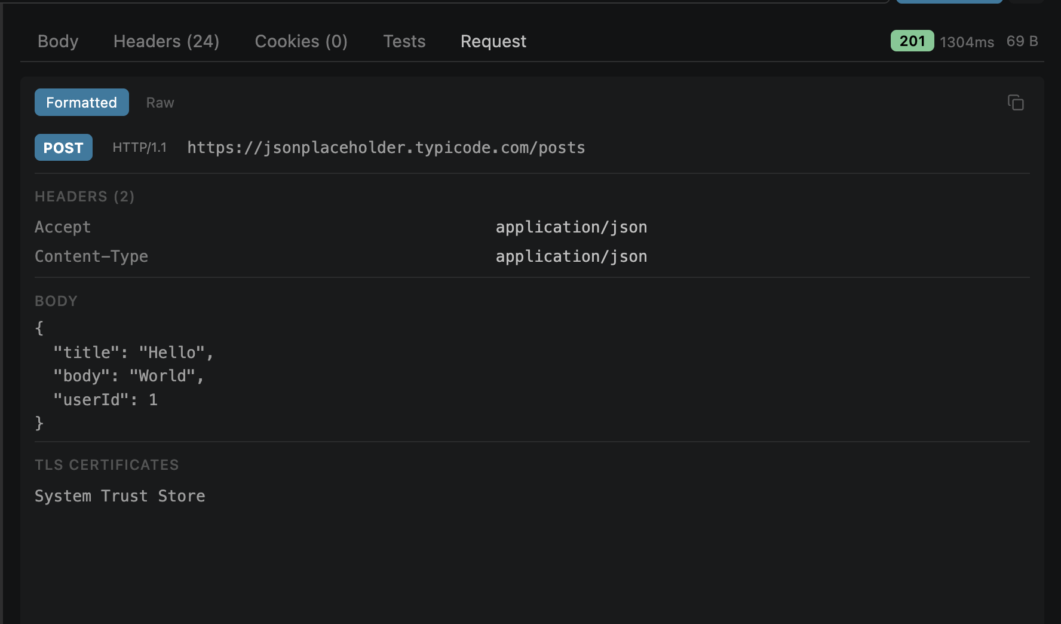Click the "userId": 1 line
Screen dimensions: 1061x624
point(105,400)
